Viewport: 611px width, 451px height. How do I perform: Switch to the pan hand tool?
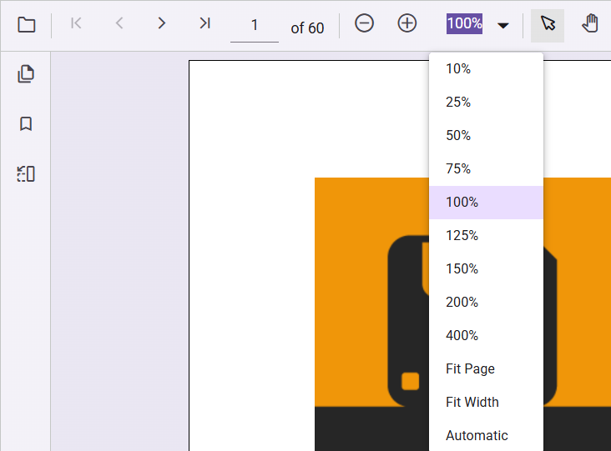(x=590, y=24)
